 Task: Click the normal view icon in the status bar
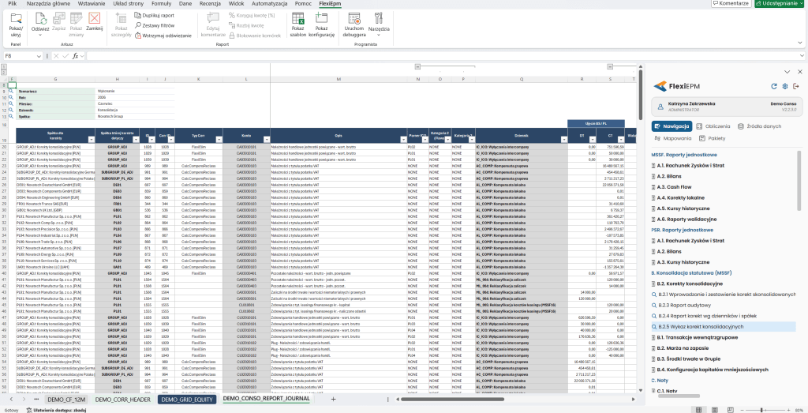coord(699,410)
